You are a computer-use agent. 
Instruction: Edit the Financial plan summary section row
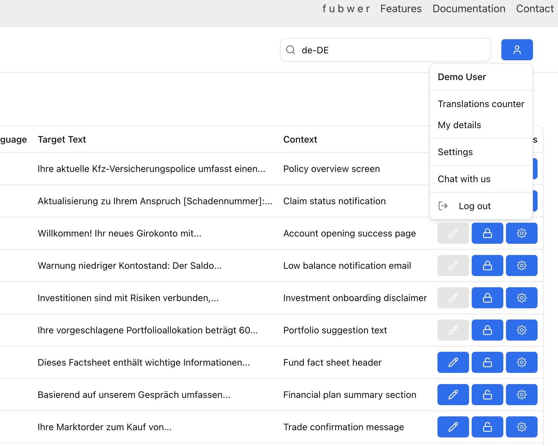pos(453,395)
